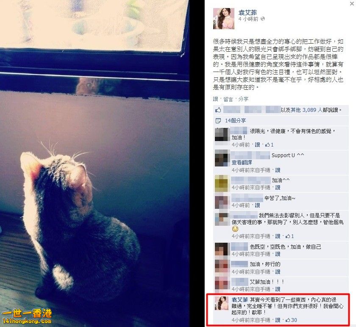Click the thumbs-up icon beside 3,089 likes

[x=218, y=110]
